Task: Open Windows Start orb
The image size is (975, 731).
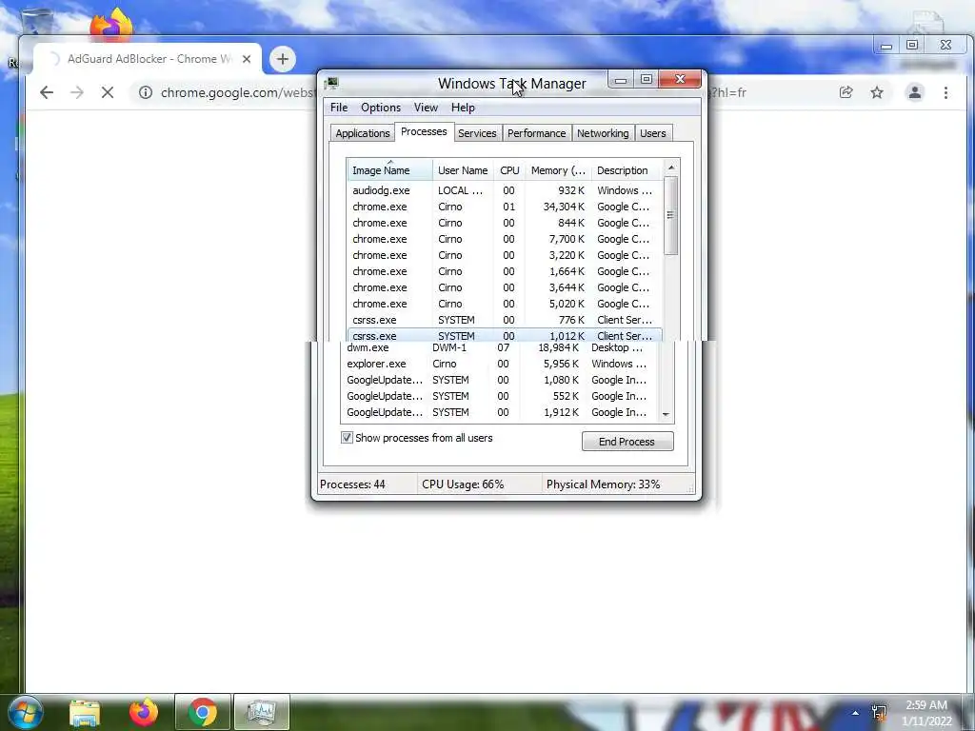Action: point(26,712)
